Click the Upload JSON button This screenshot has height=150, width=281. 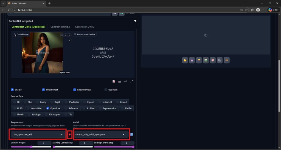[x=65, y=73]
